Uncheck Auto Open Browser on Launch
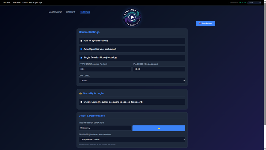 pyautogui.click(x=81, y=49)
